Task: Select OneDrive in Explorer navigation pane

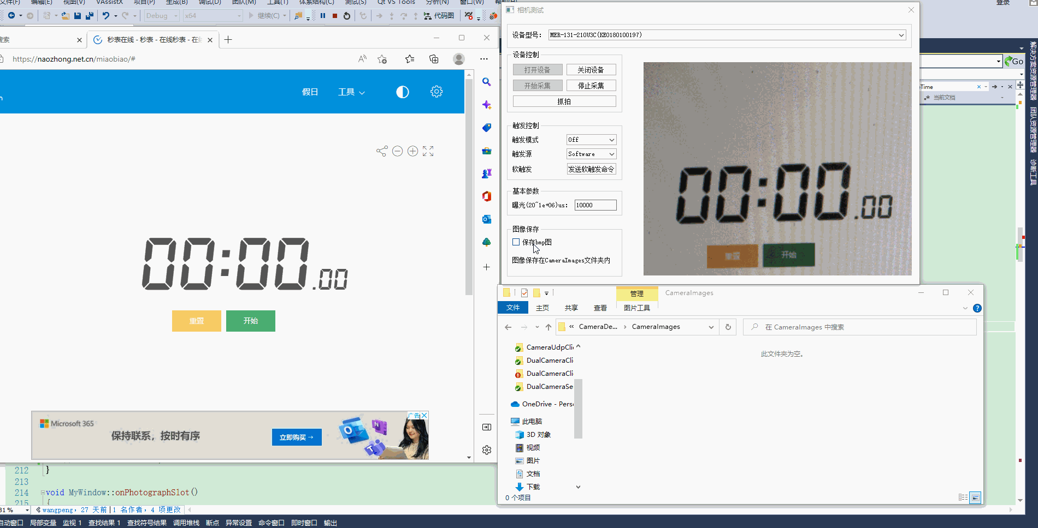Action: (542, 404)
